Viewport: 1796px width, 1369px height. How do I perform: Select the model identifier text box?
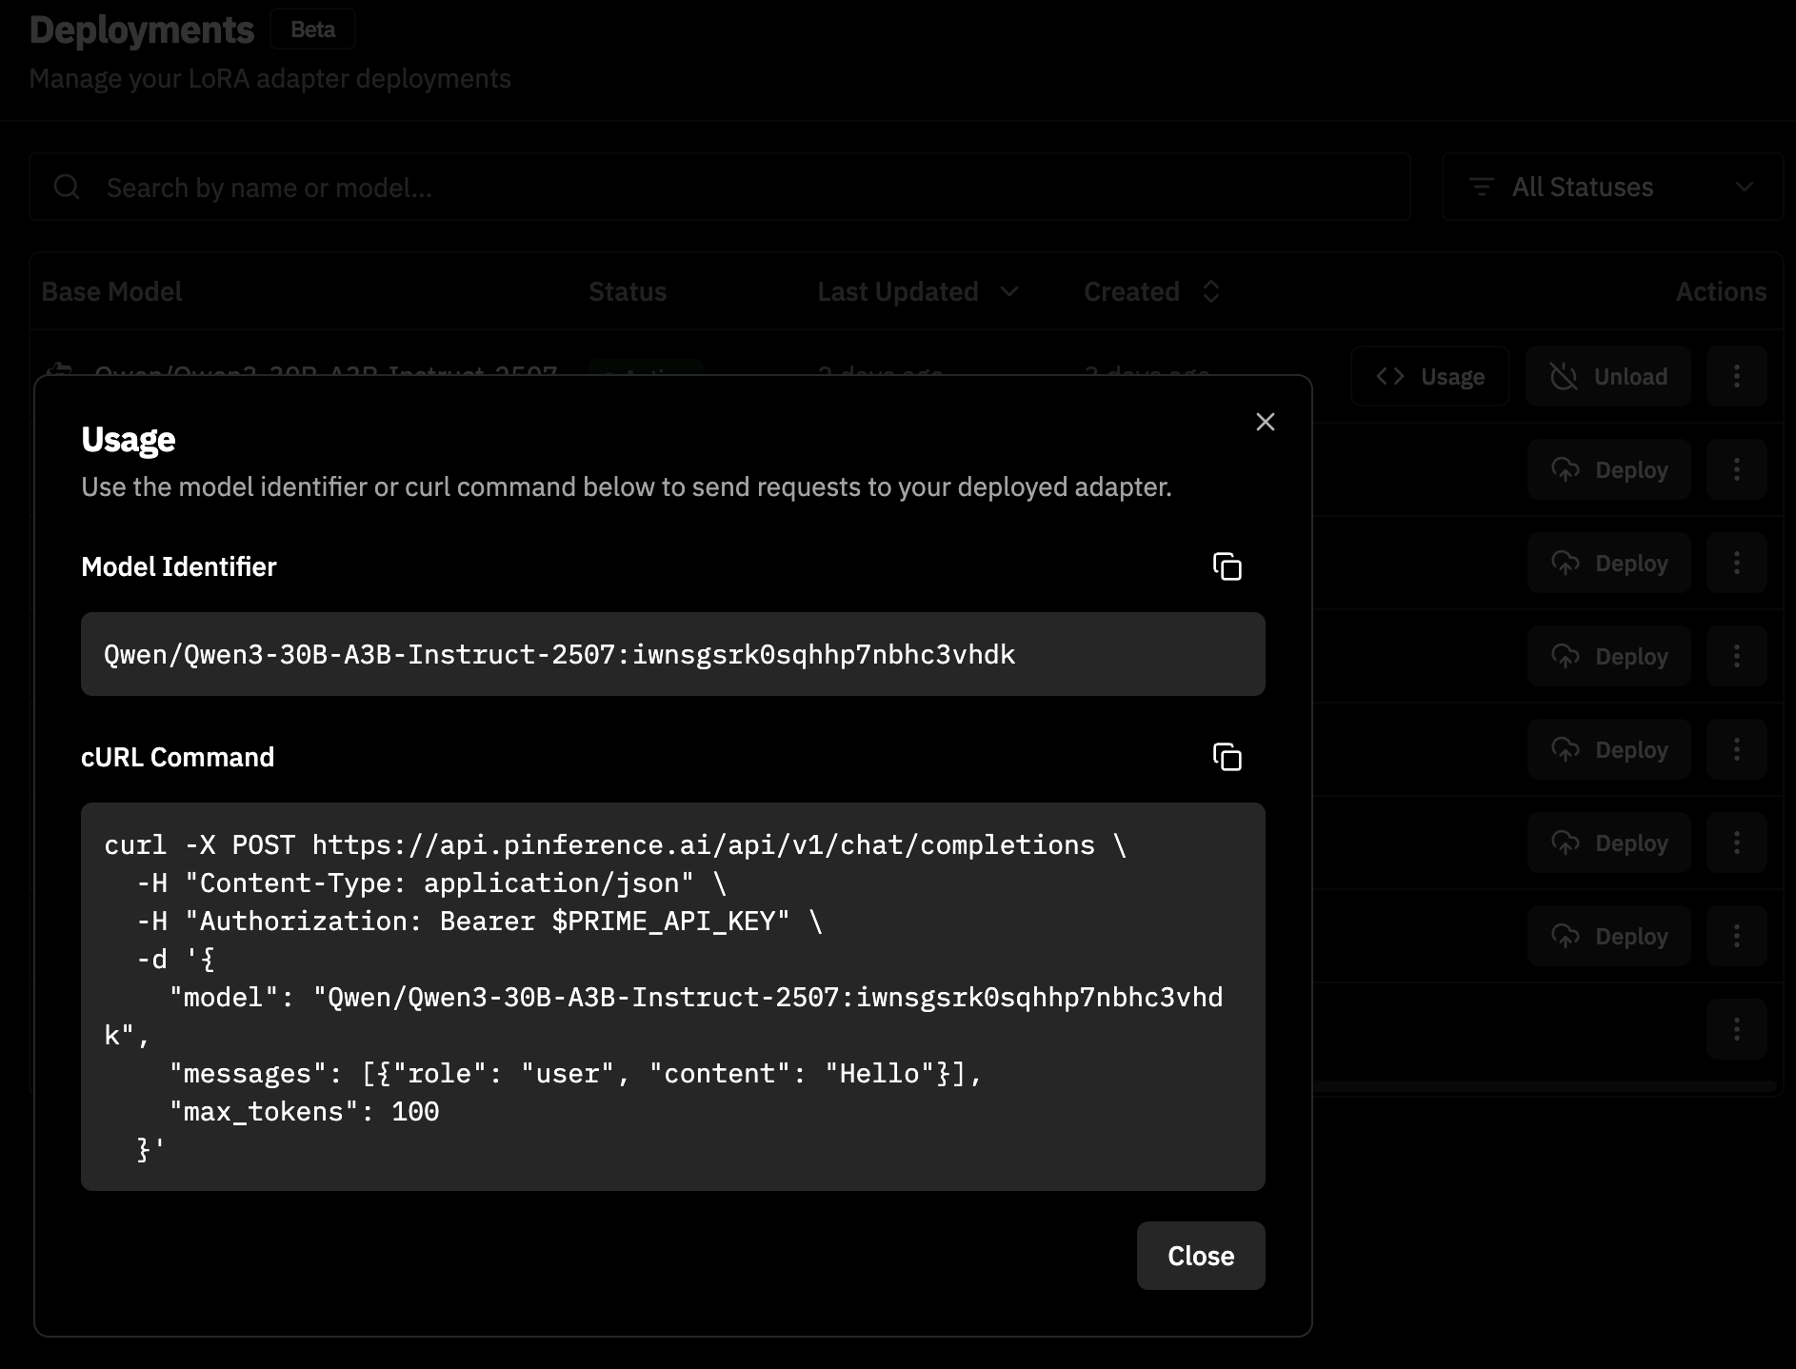tap(673, 654)
